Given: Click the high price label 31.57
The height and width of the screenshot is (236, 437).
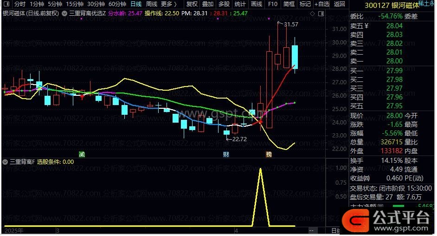Looking at the screenshot, I should coord(291,25).
